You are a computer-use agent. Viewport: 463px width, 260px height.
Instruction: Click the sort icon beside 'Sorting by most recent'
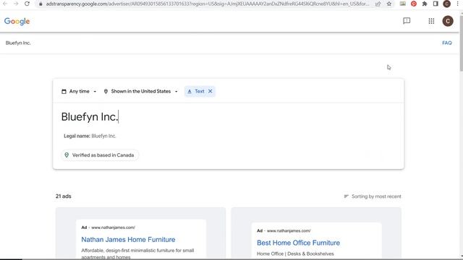click(x=347, y=196)
